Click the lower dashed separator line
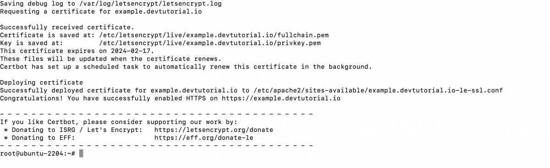 [156, 145]
